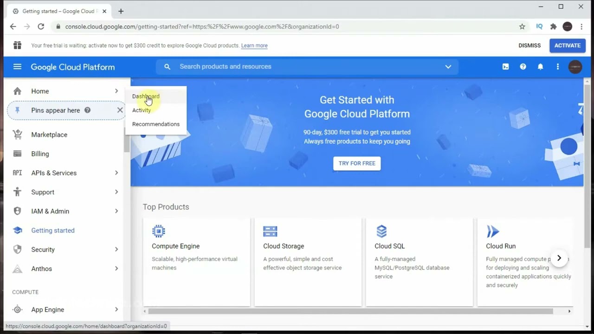
Task: Open the three-dot settings menu in blue header
Action: (x=558, y=67)
